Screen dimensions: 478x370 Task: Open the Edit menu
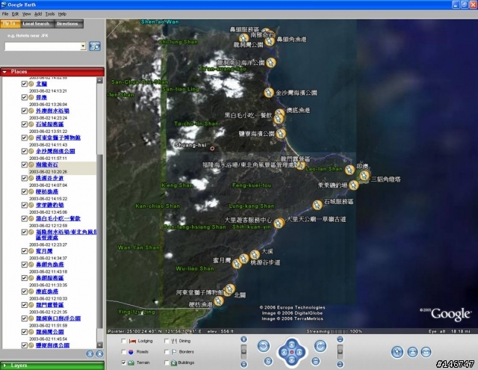(x=15, y=14)
